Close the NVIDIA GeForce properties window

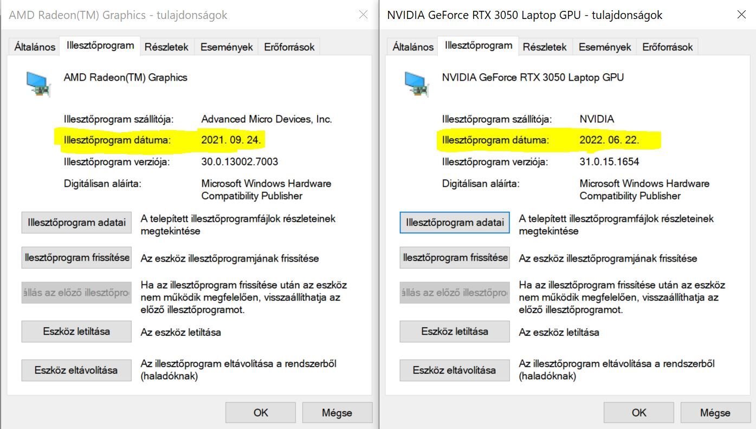point(741,15)
